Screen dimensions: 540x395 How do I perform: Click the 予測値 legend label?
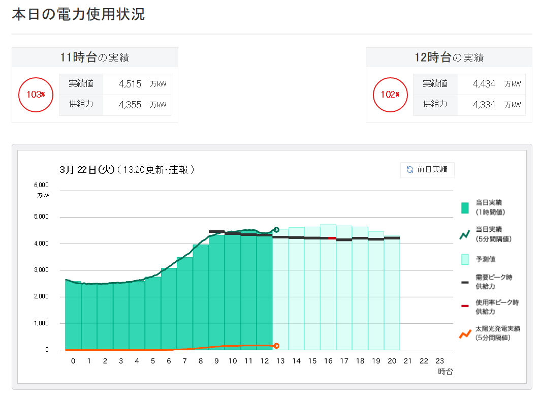click(x=486, y=259)
